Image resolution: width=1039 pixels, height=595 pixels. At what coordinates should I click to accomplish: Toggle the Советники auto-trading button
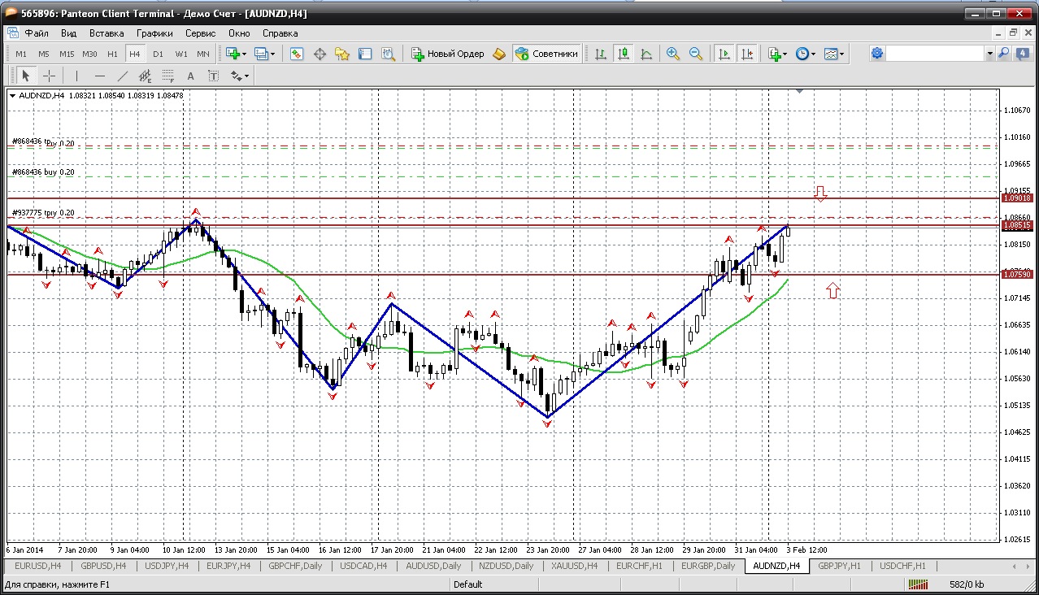coord(547,54)
